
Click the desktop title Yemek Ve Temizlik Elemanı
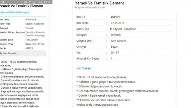coord(99,3)
